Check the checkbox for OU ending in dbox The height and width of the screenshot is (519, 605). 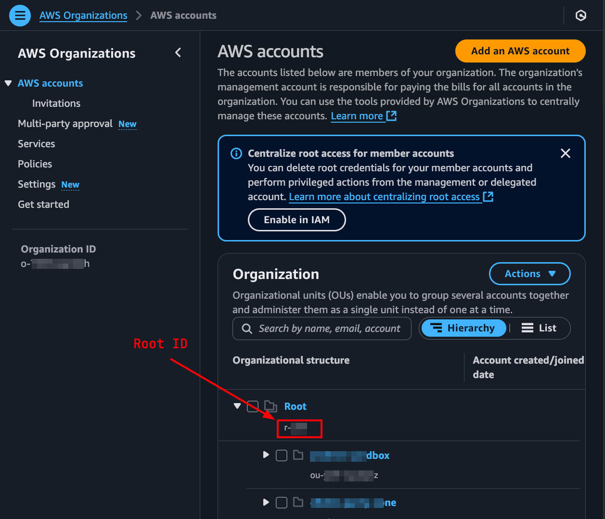pyautogui.click(x=282, y=456)
